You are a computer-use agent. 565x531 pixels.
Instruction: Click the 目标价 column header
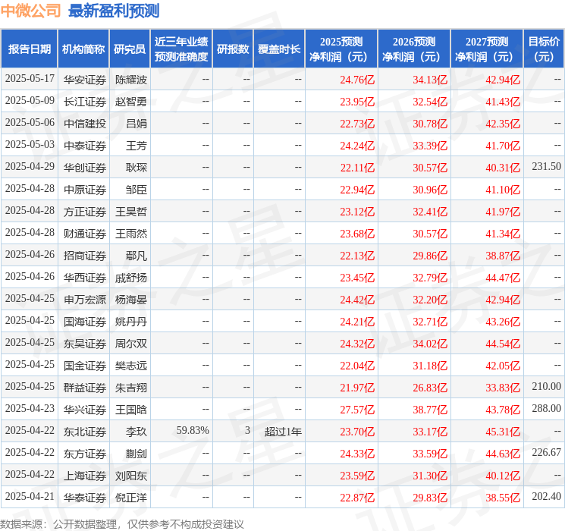pyautogui.click(x=544, y=49)
